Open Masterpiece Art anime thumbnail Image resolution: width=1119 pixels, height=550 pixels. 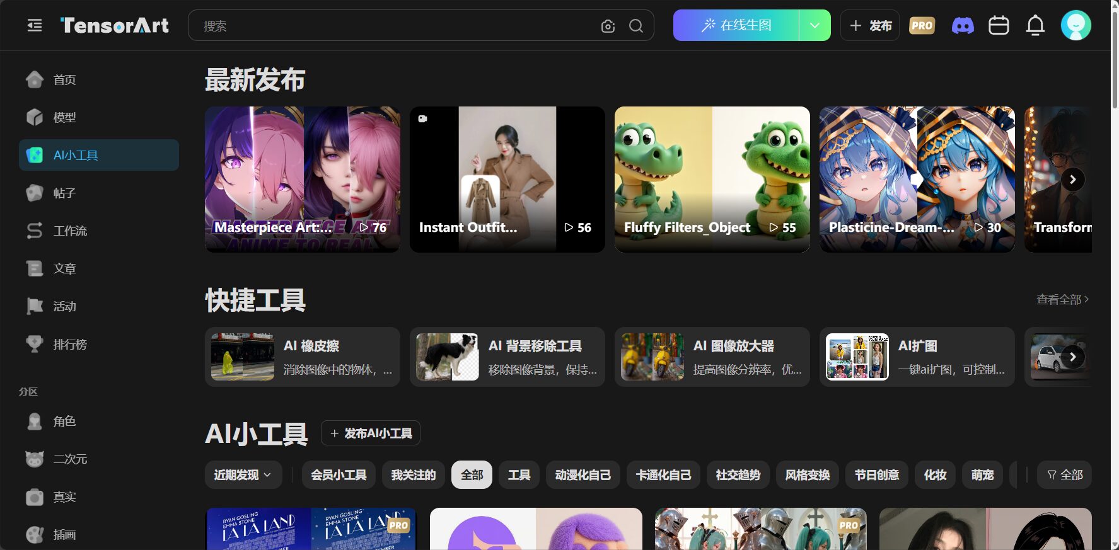(303, 180)
